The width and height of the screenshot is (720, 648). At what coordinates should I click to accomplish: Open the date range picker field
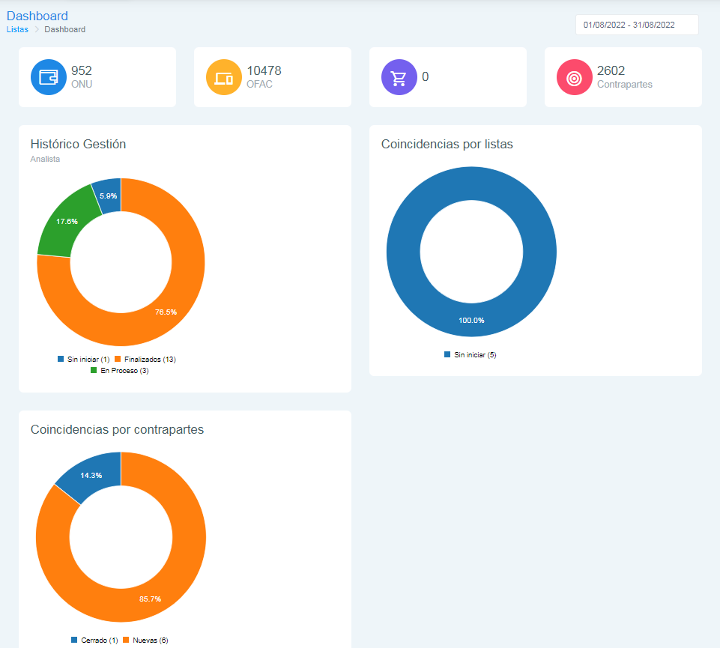point(636,25)
